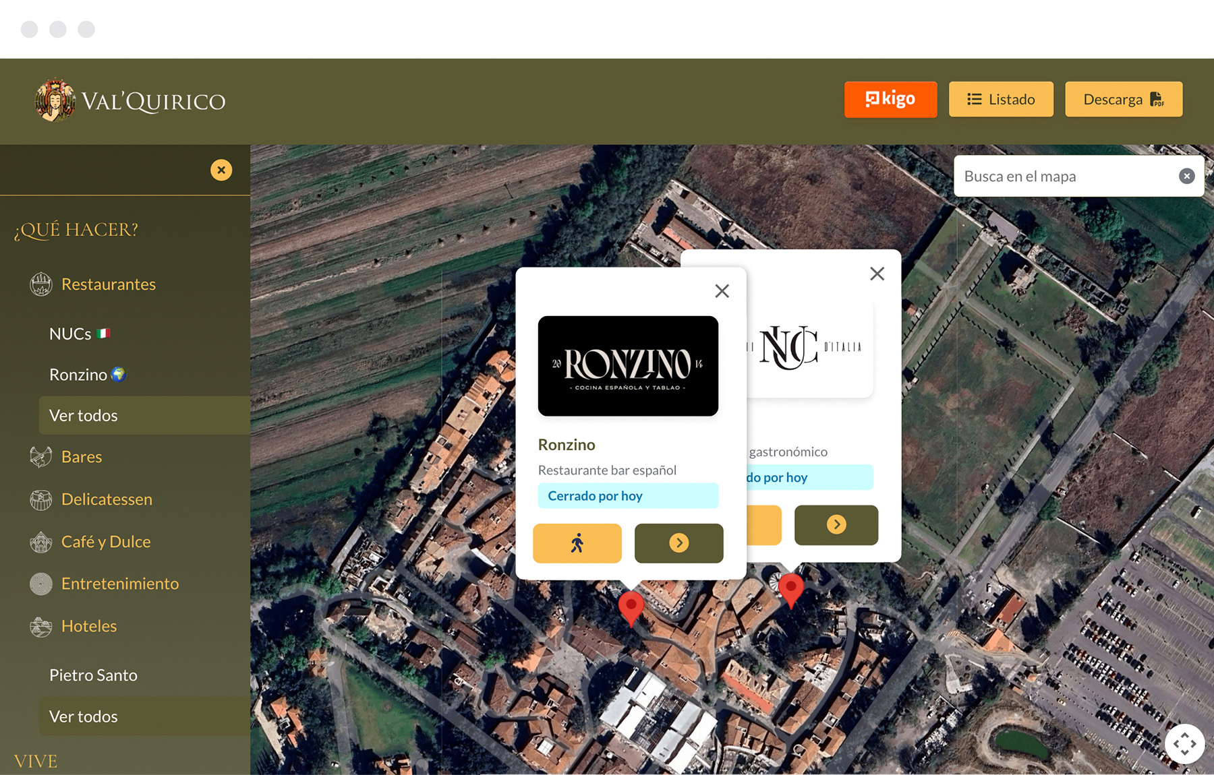Viewport: 1214px width, 775px height.
Task: Close the Ronzino popup card
Action: 722,291
